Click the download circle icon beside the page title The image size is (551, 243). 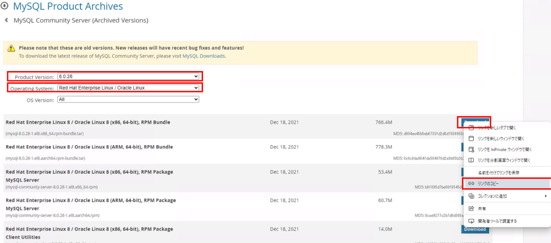tap(6, 6)
